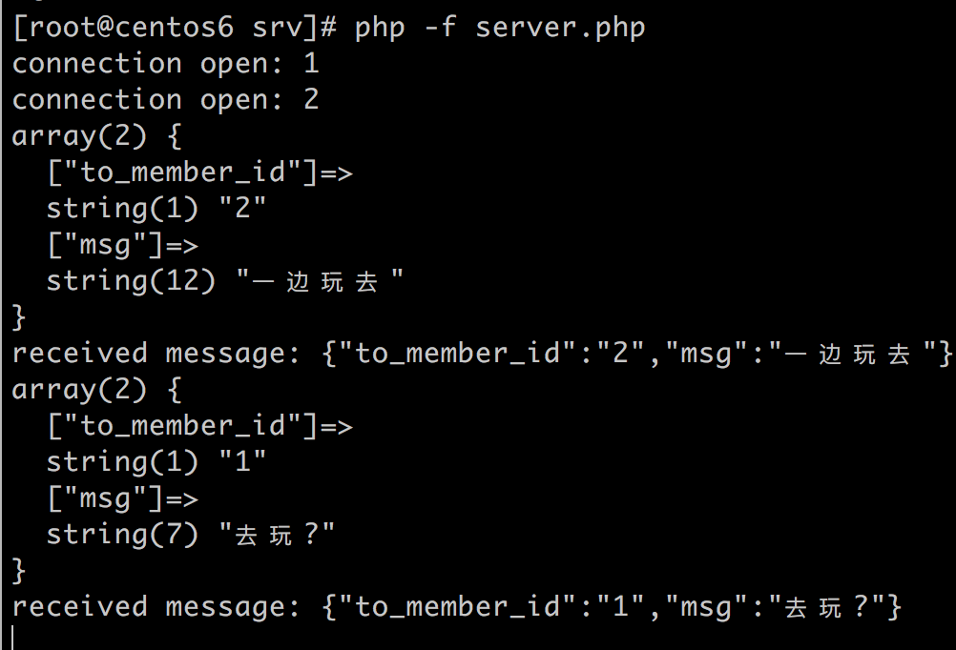Screen dimensions: 956x650
Task: Click the first "array(2) {" line
Action: 96,136
